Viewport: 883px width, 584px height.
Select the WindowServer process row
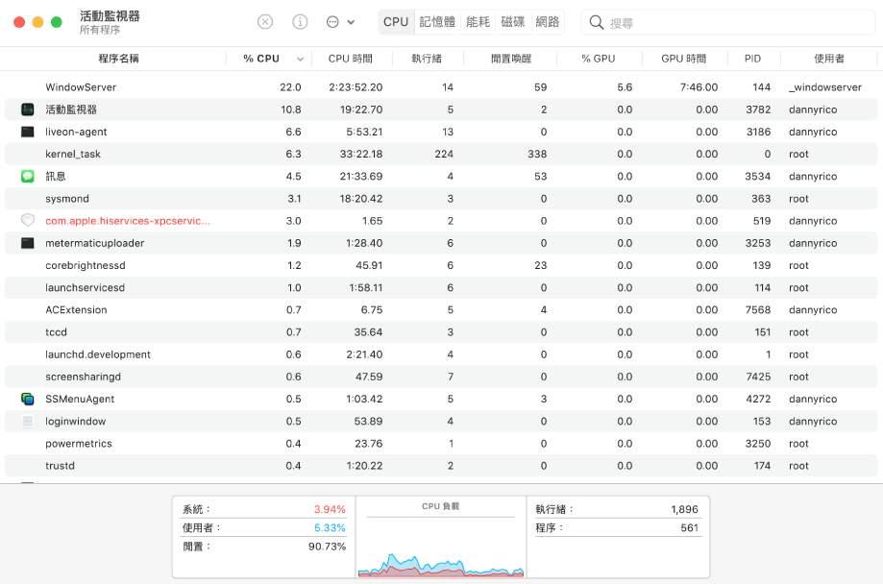click(441, 87)
